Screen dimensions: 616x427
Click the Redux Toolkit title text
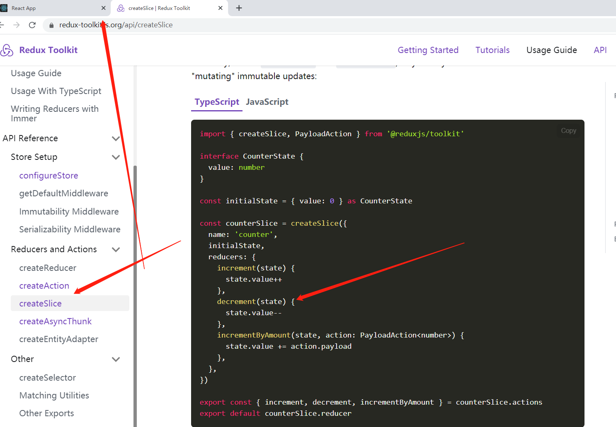point(49,50)
